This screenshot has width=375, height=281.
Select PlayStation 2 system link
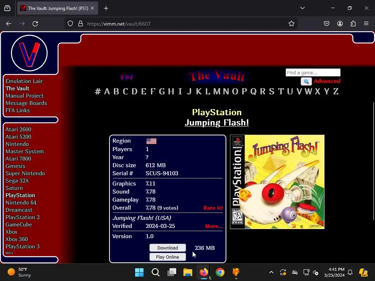pos(22,217)
